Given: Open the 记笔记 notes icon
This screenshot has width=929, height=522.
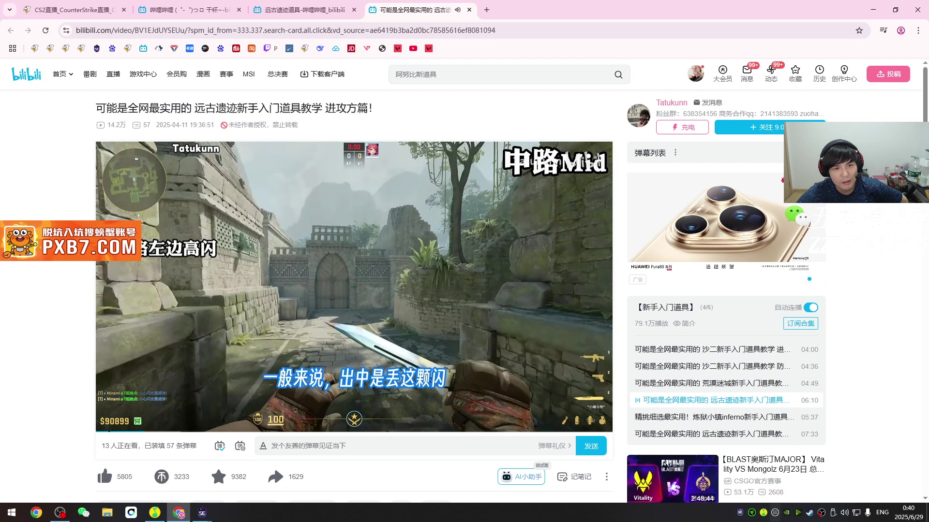Looking at the screenshot, I should pos(574,477).
